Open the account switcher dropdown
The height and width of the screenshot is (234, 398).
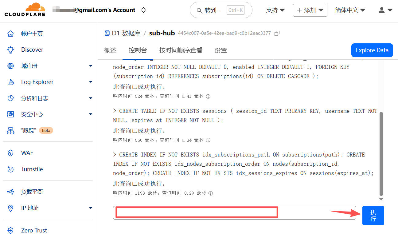[143, 10]
